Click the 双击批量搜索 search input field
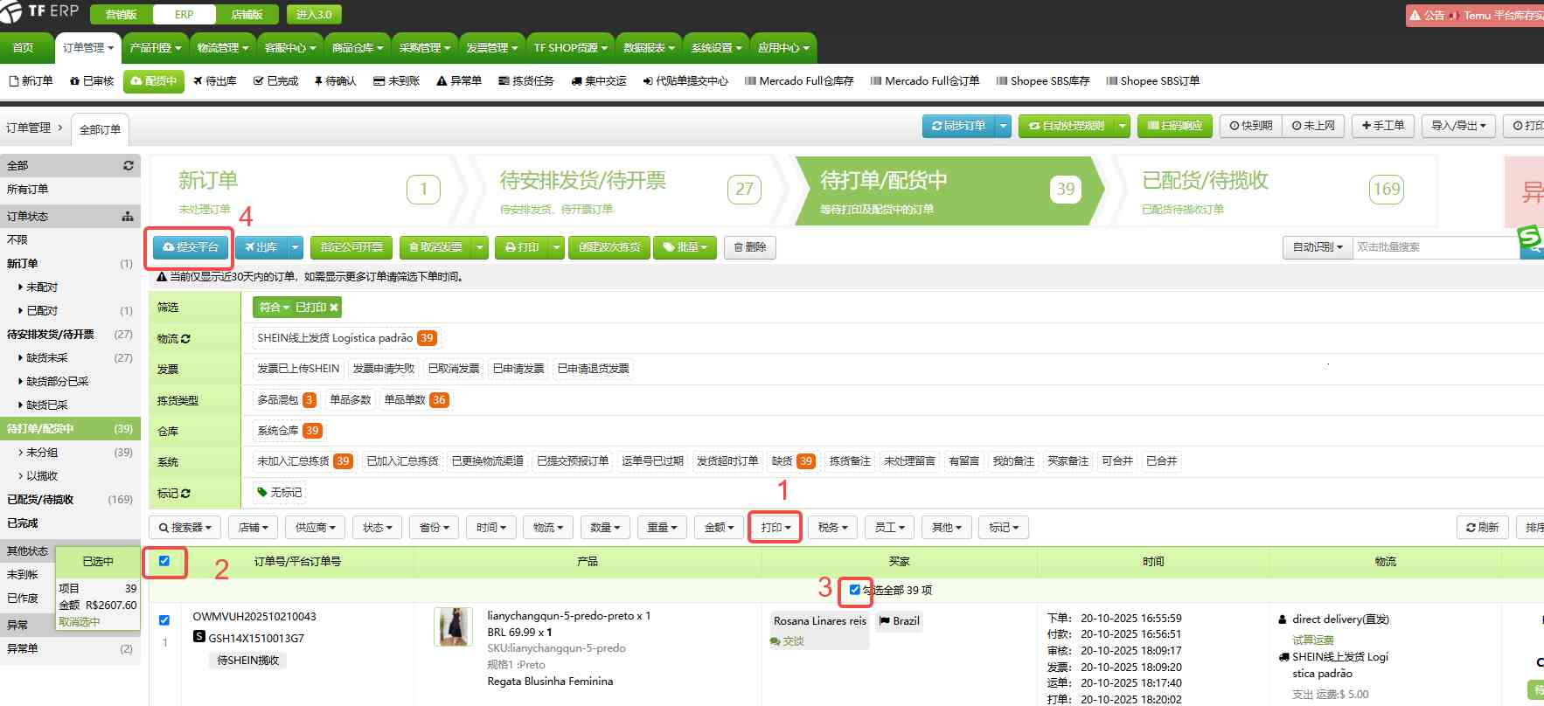The image size is (1544, 706). click(x=1436, y=247)
